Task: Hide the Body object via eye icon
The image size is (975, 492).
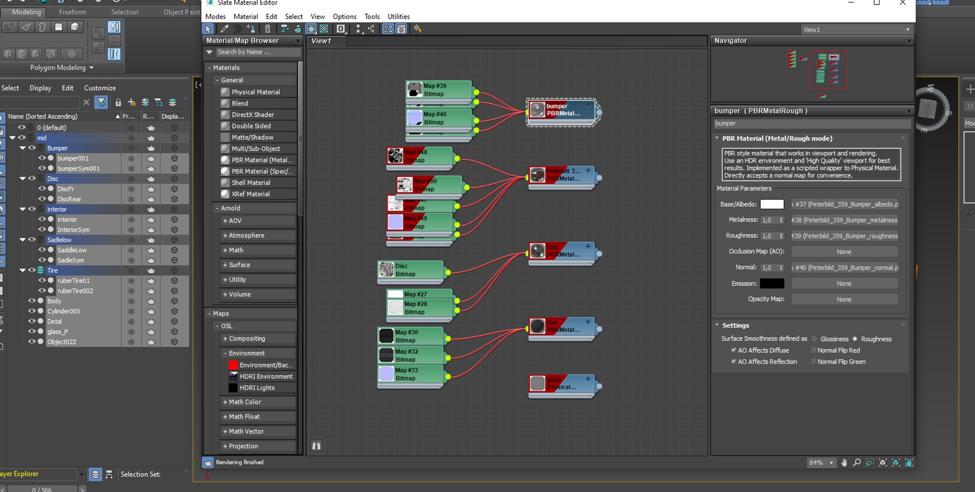Action: [x=32, y=301]
